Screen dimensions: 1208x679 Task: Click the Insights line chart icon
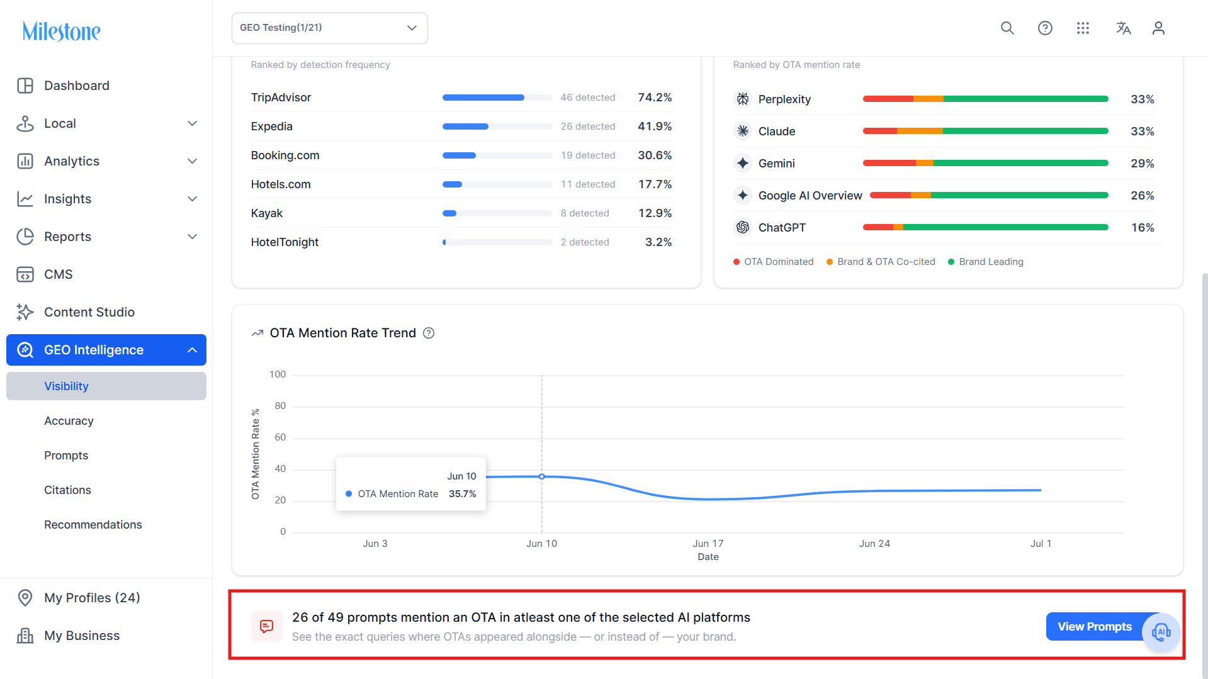tap(25, 199)
